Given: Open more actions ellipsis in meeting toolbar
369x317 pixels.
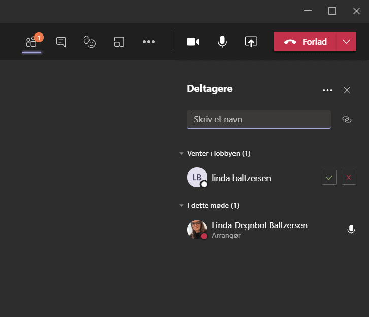Looking at the screenshot, I should (x=149, y=42).
